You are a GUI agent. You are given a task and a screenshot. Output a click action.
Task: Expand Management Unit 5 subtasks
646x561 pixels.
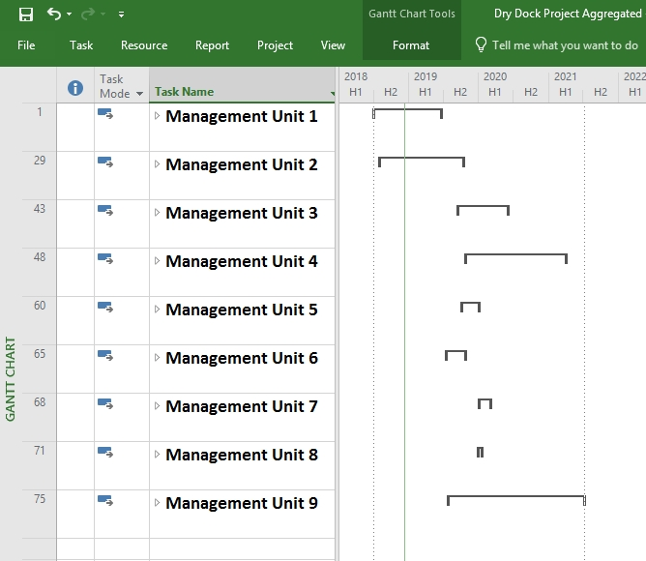[x=158, y=310]
